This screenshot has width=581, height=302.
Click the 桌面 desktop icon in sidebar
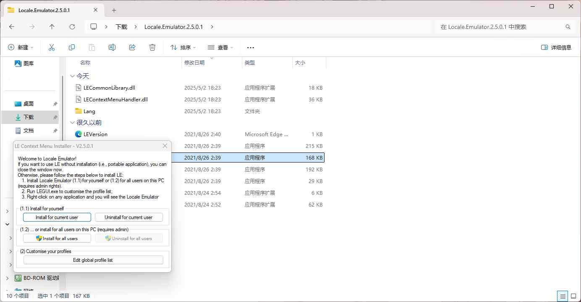point(18,103)
